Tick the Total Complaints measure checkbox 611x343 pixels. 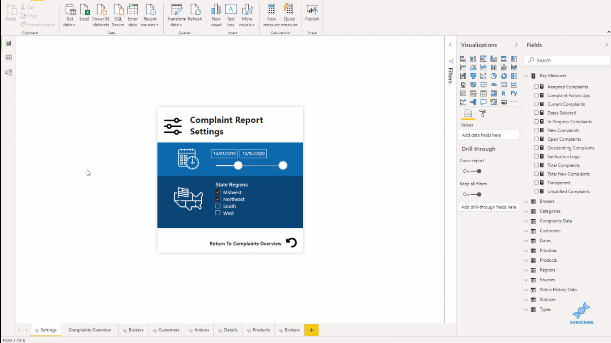tap(536, 165)
